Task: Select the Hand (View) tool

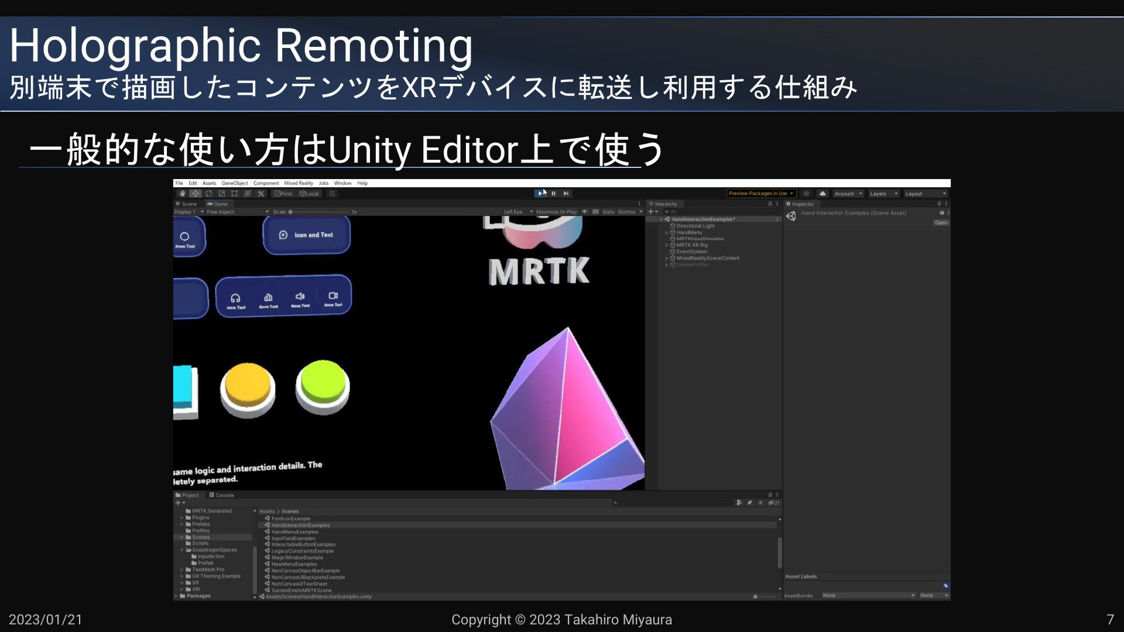Action: click(182, 194)
